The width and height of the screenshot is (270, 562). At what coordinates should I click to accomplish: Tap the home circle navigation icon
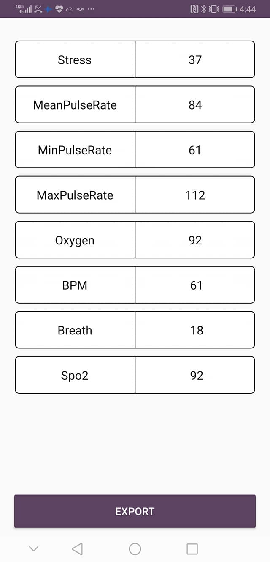(x=135, y=549)
